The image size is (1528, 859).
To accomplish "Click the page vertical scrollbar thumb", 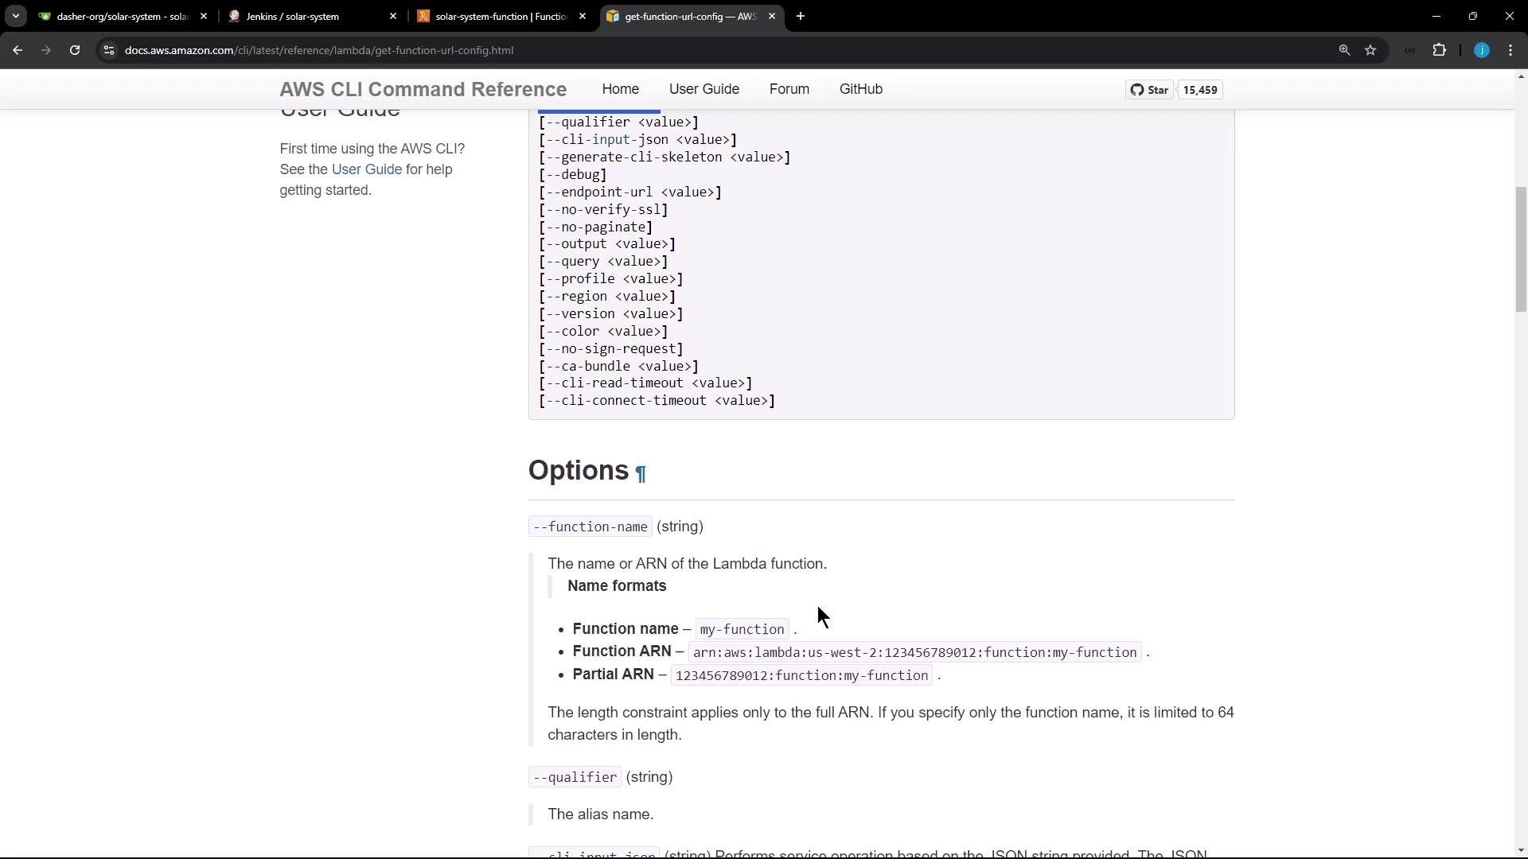I will (x=1520, y=248).
